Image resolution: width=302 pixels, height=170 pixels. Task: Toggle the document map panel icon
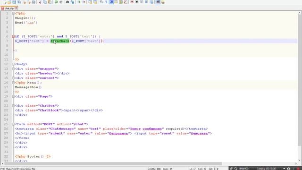coord(121,2)
